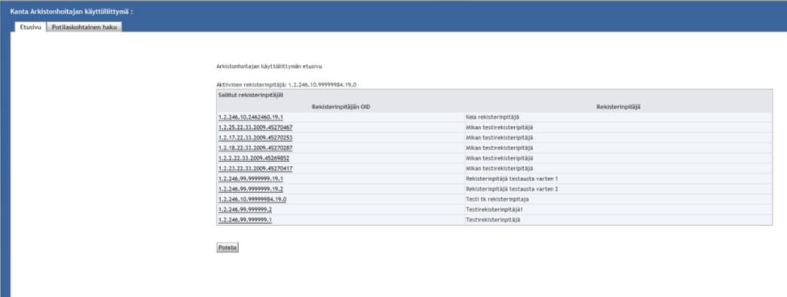Click 'Mikan testirekisteripitäjä' in the 45270253 row

[499, 137]
